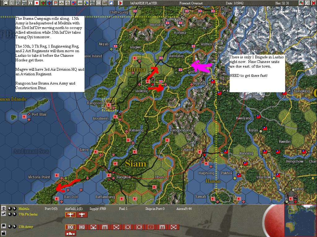This screenshot has width=317, height=237.
Task: Click the Bangkok city label
Action: tap(124, 177)
